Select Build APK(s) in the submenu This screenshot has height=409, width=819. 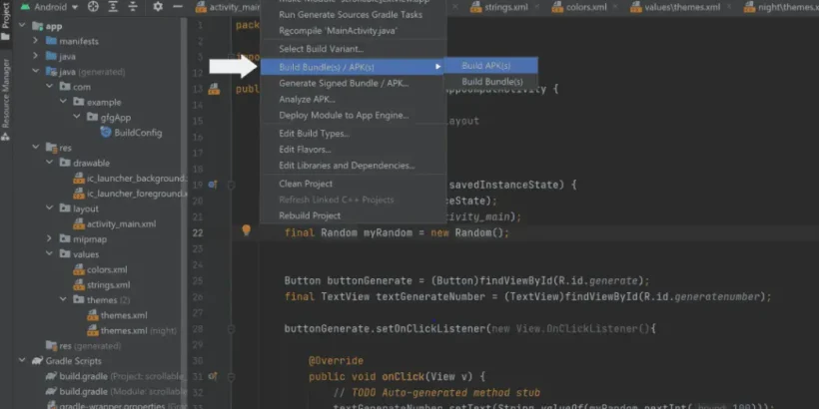pos(487,66)
